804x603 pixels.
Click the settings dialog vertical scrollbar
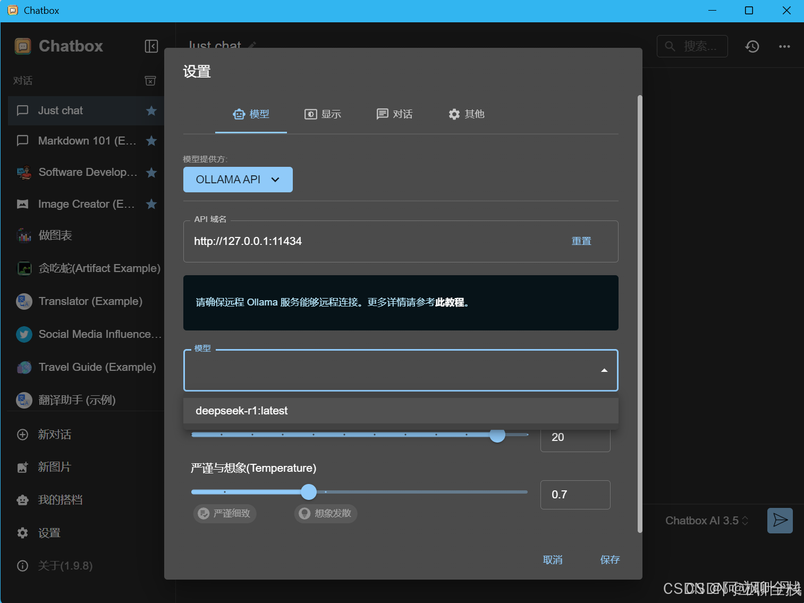pos(640,313)
